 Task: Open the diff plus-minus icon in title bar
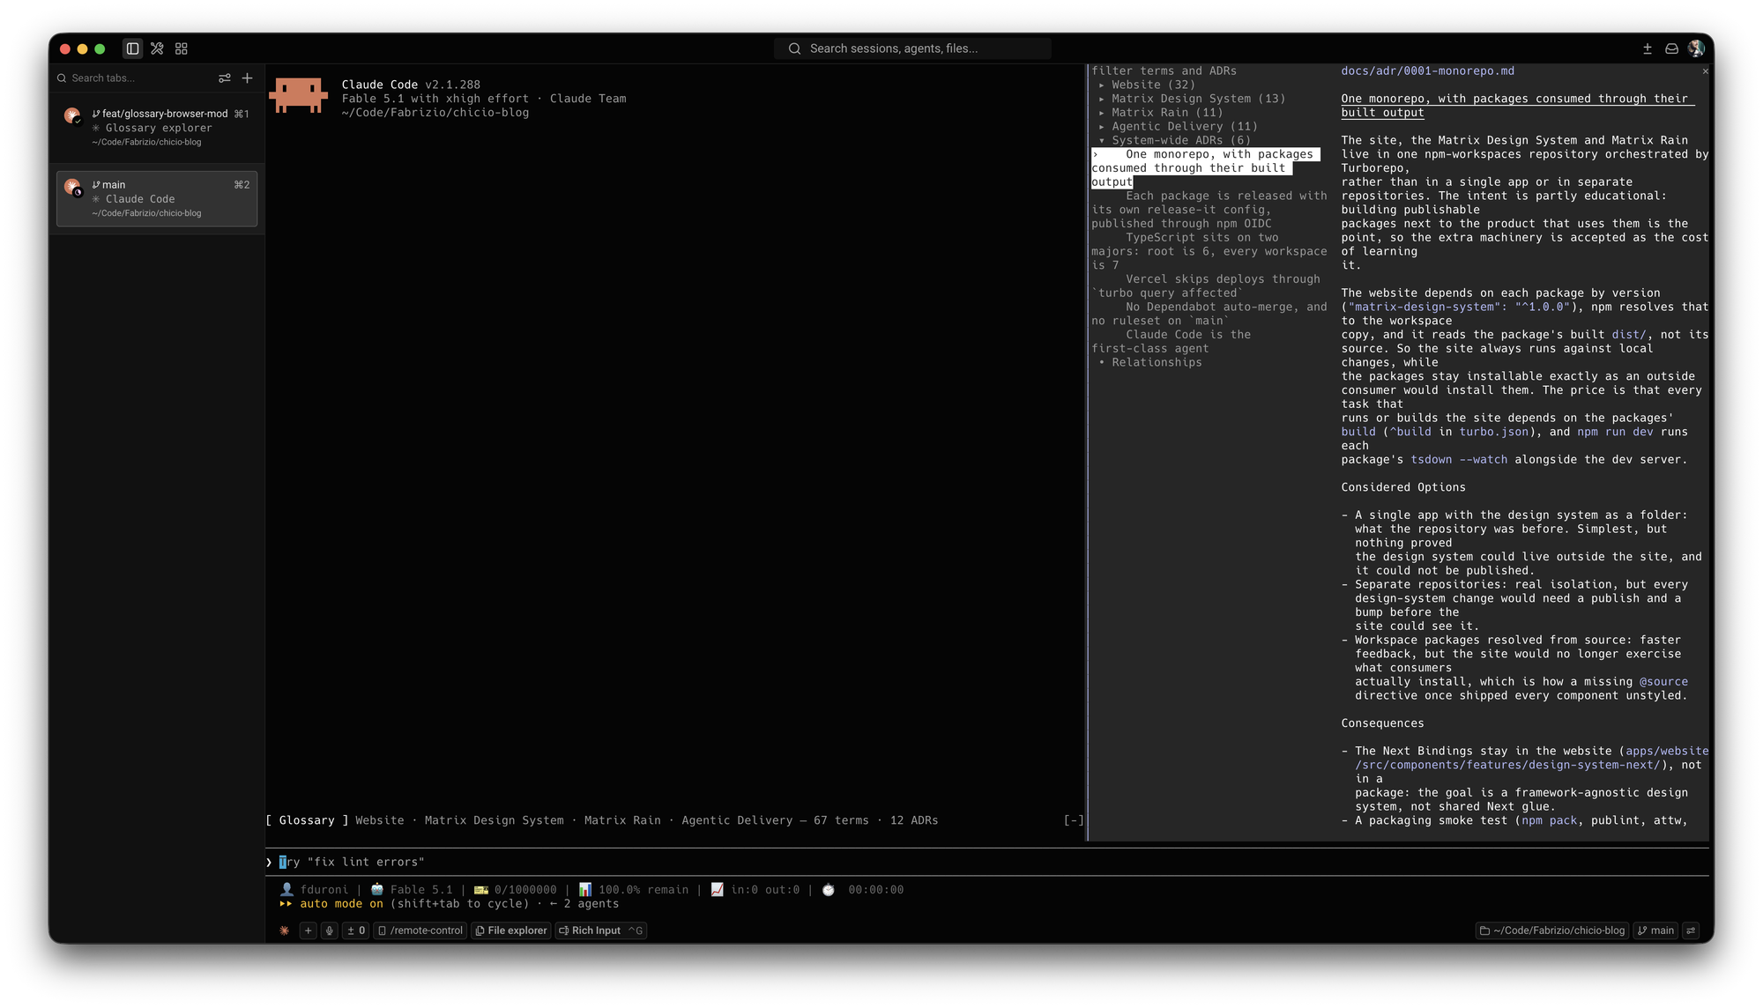coord(1648,48)
